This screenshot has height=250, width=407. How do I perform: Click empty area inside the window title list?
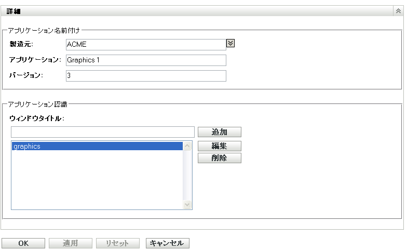(x=97, y=179)
